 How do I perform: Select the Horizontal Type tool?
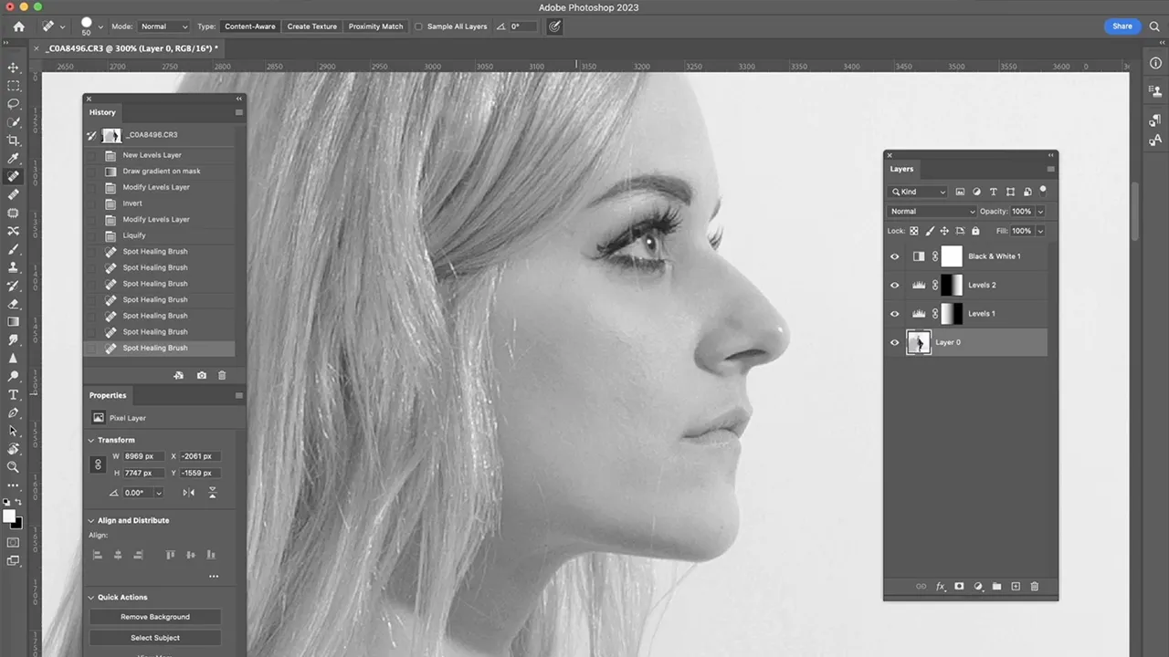13,394
